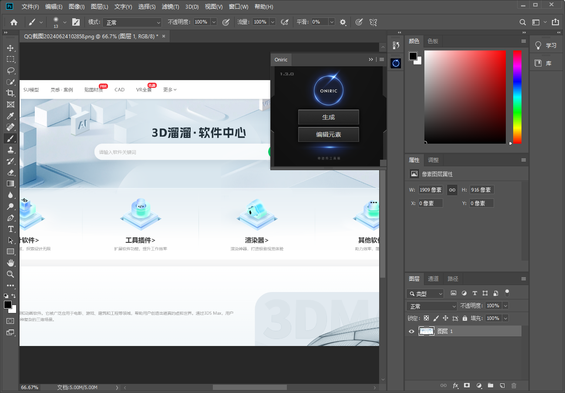Viewport: 565px width, 393px height.
Task: Select the Crop tool
Action: pyautogui.click(x=10, y=93)
